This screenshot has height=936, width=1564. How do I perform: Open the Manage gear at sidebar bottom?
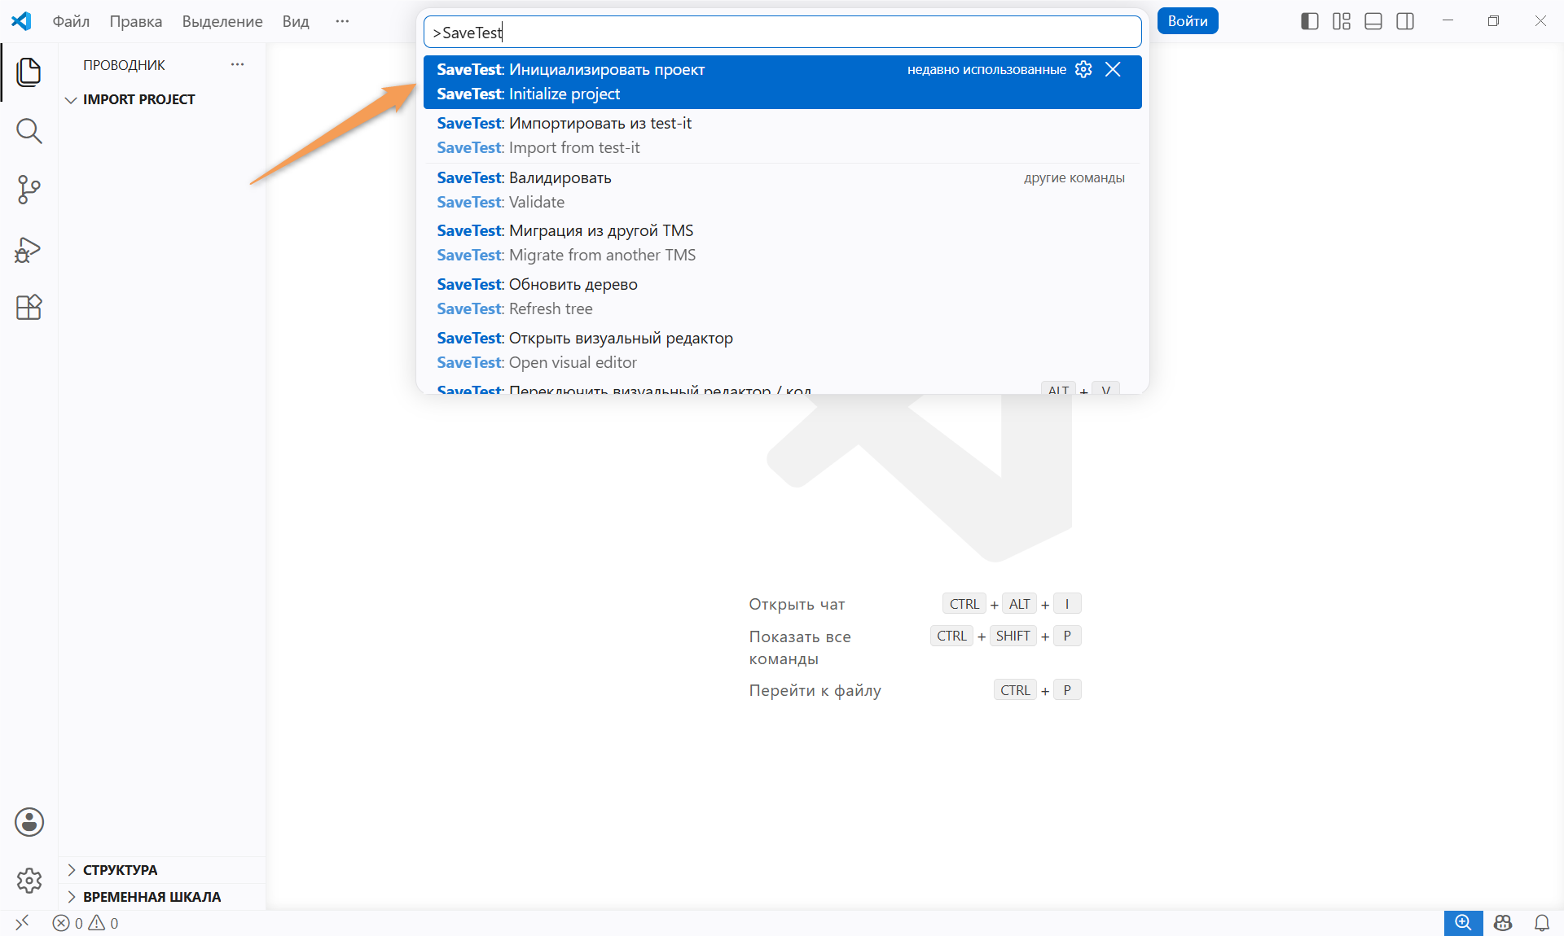29,881
